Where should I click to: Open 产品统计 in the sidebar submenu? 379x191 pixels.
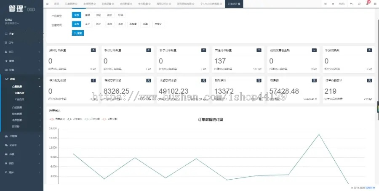coord(19,99)
